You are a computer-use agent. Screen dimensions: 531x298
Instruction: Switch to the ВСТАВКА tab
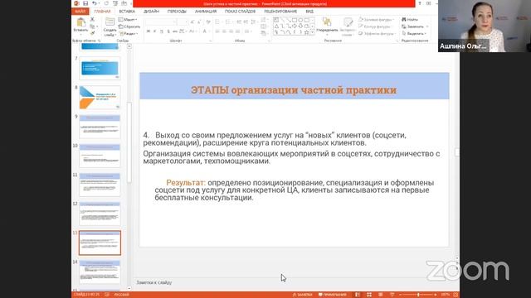click(x=127, y=12)
